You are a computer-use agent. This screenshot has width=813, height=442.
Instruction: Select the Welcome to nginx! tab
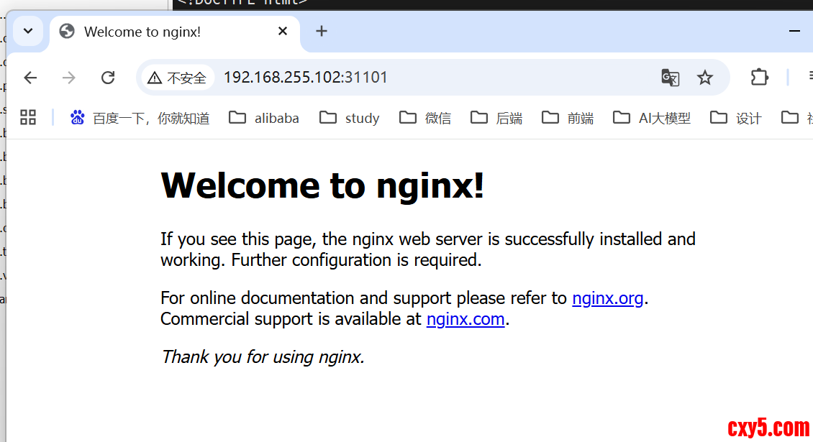click(x=142, y=32)
